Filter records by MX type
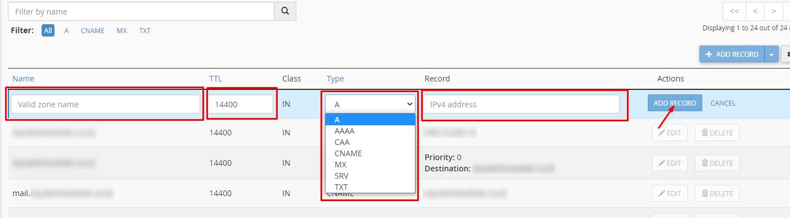Screen dimensions: 790x218 pos(121,31)
